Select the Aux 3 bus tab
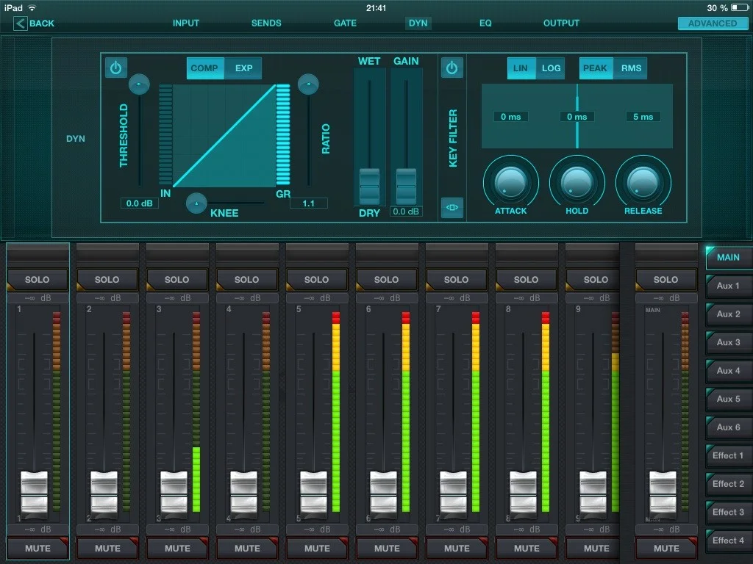This screenshot has width=753, height=564. [x=728, y=342]
